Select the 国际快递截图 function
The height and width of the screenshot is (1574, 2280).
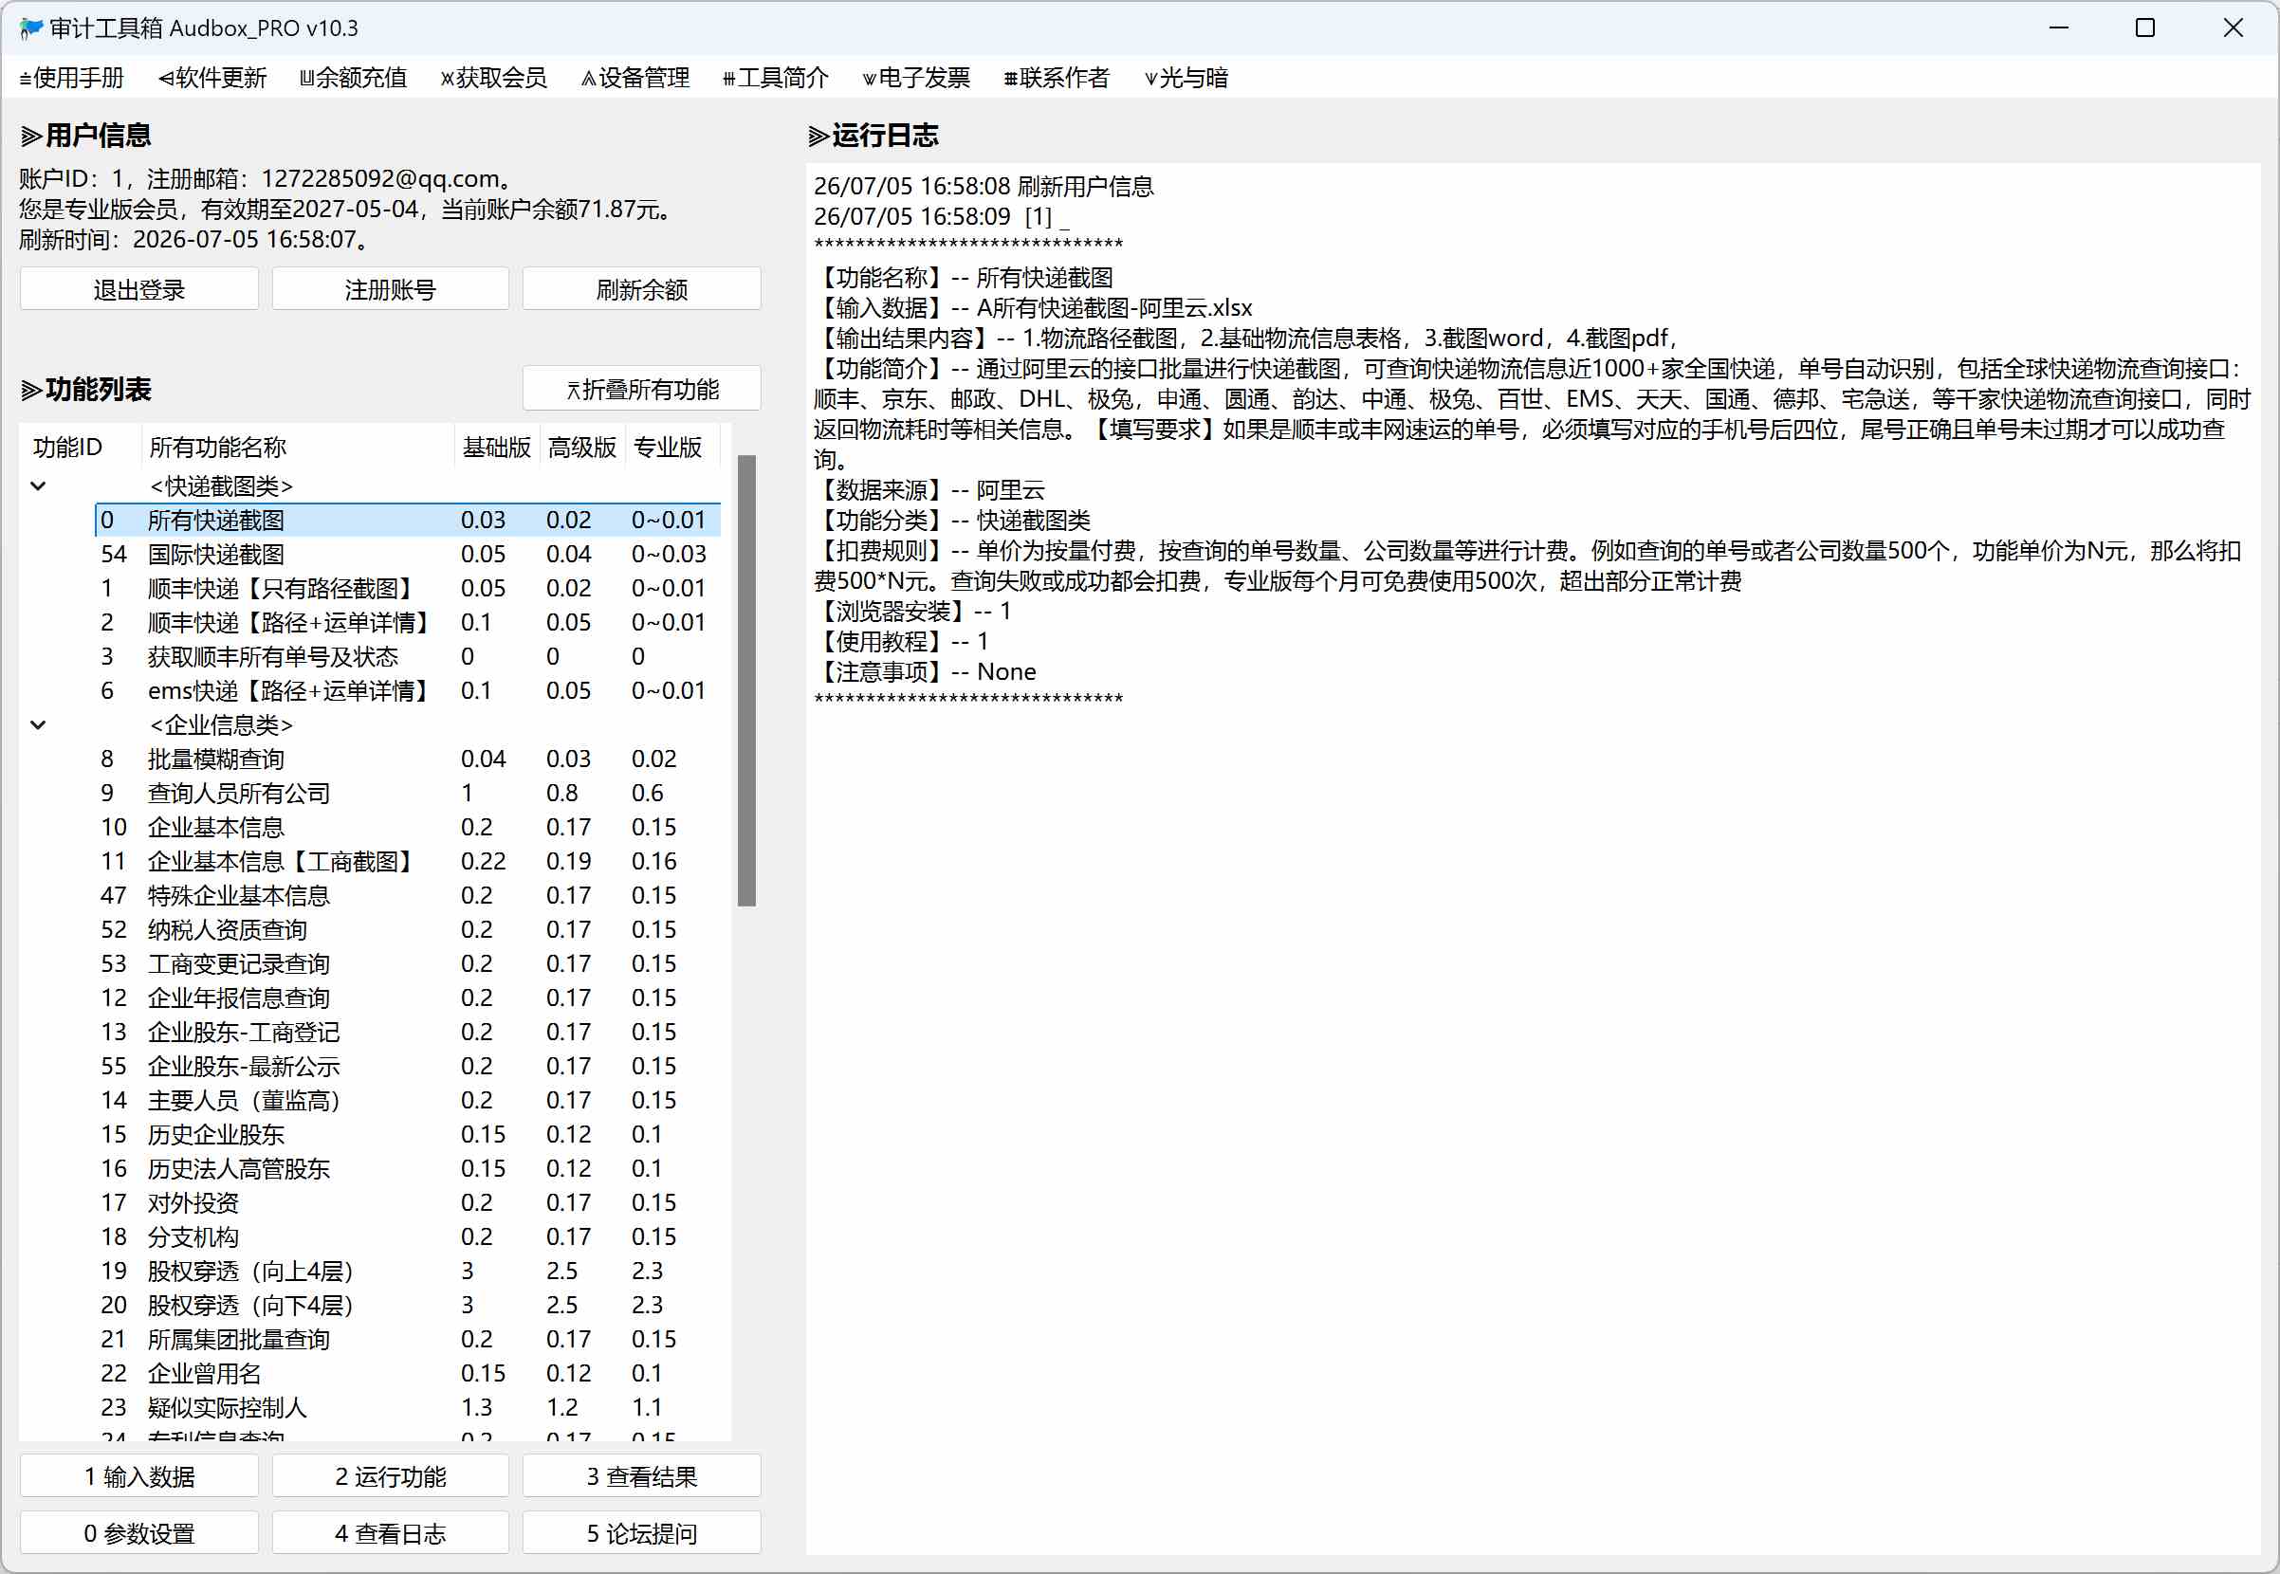point(407,555)
